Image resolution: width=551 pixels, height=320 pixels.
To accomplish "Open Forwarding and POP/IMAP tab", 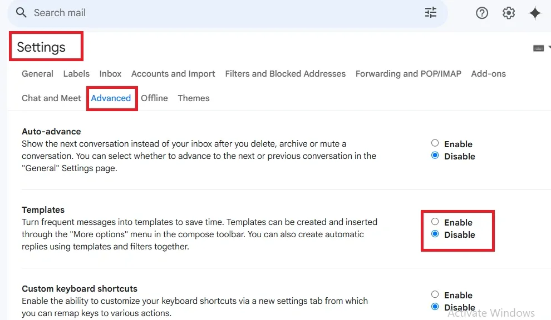I will [x=408, y=74].
